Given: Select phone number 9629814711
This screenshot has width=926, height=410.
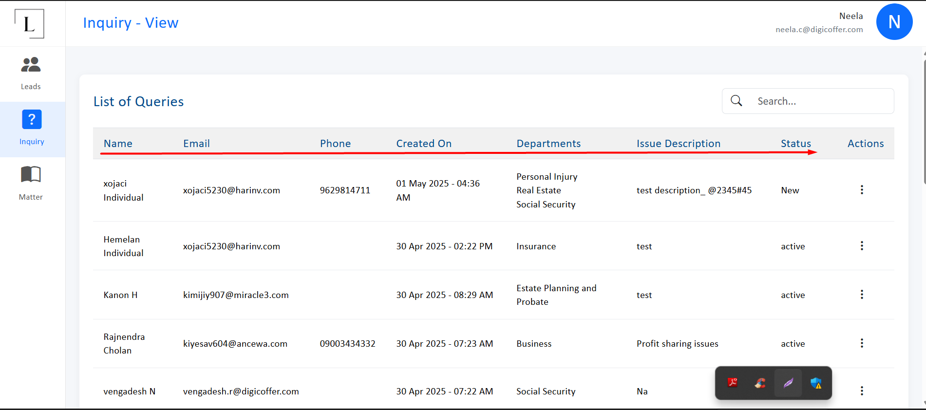Looking at the screenshot, I should point(345,190).
